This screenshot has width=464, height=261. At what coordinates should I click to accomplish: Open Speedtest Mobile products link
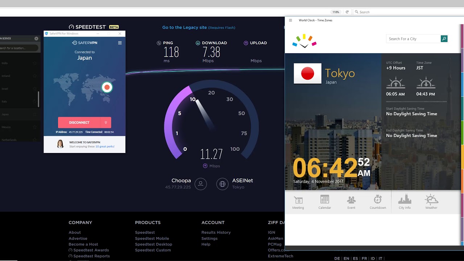(152, 239)
